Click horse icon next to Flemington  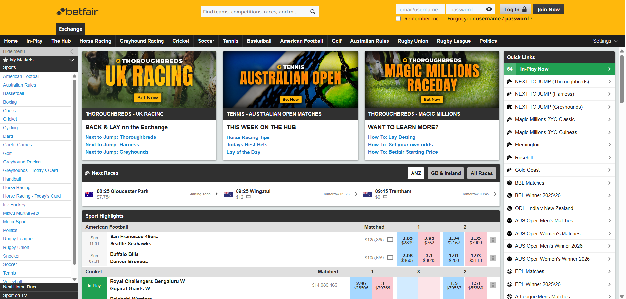click(x=509, y=145)
